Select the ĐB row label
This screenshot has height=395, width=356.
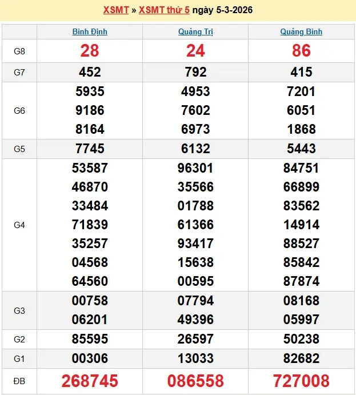pyautogui.click(x=19, y=381)
